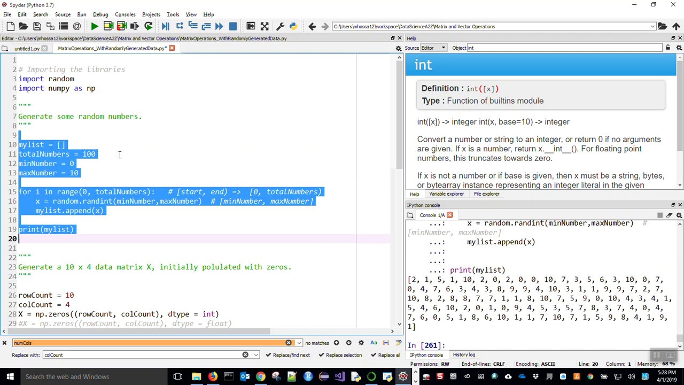Start debugging the file

tap(165, 26)
